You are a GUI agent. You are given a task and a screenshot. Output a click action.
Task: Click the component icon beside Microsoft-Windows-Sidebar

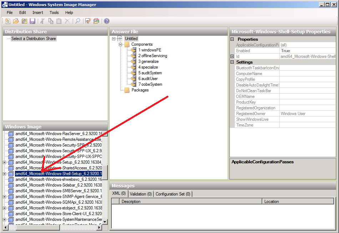click(11, 185)
